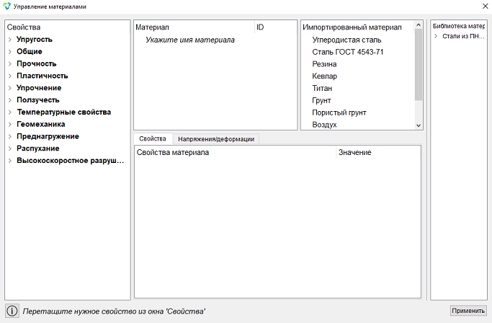
Task: Expand the Прочность tree node
Action: [x=10, y=63]
